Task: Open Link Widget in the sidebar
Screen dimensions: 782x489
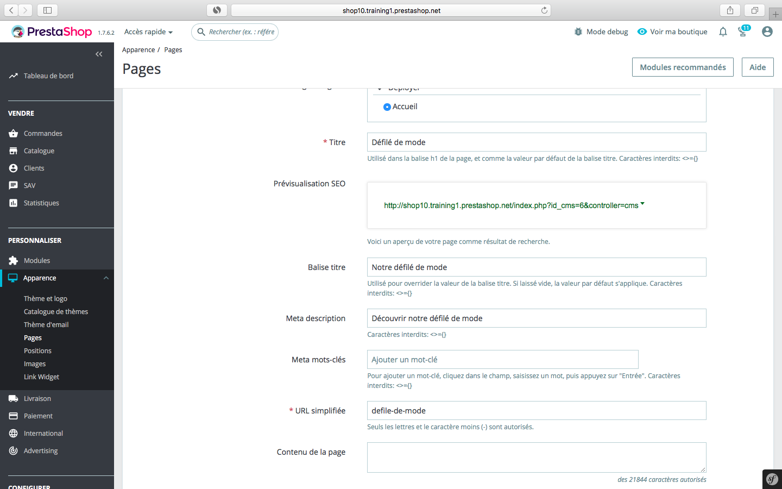Action: [41, 377]
